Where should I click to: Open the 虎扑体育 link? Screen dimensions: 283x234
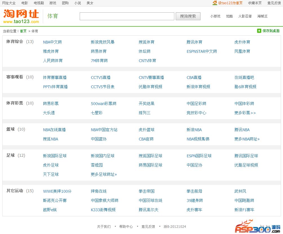[x=242, y=42]
